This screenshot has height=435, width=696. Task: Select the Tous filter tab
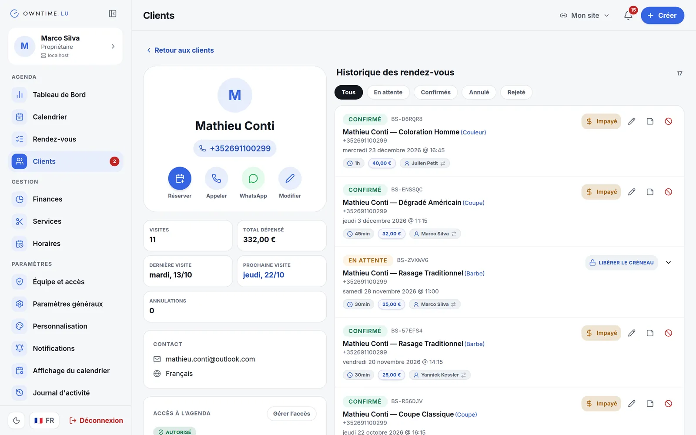coord(348,92)
